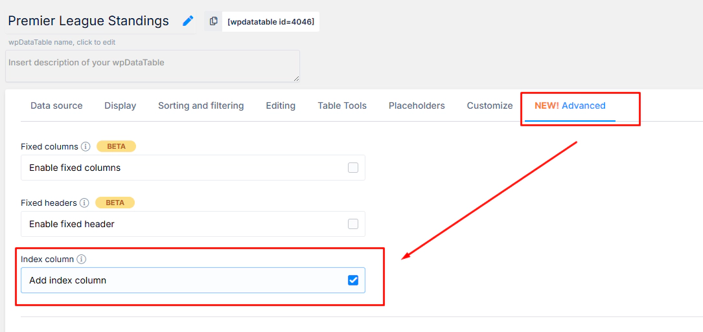Screen dimensions: 703x332
Task: Click the wpdatatable id=4046 shortcode text
Action: click(271, 21)
